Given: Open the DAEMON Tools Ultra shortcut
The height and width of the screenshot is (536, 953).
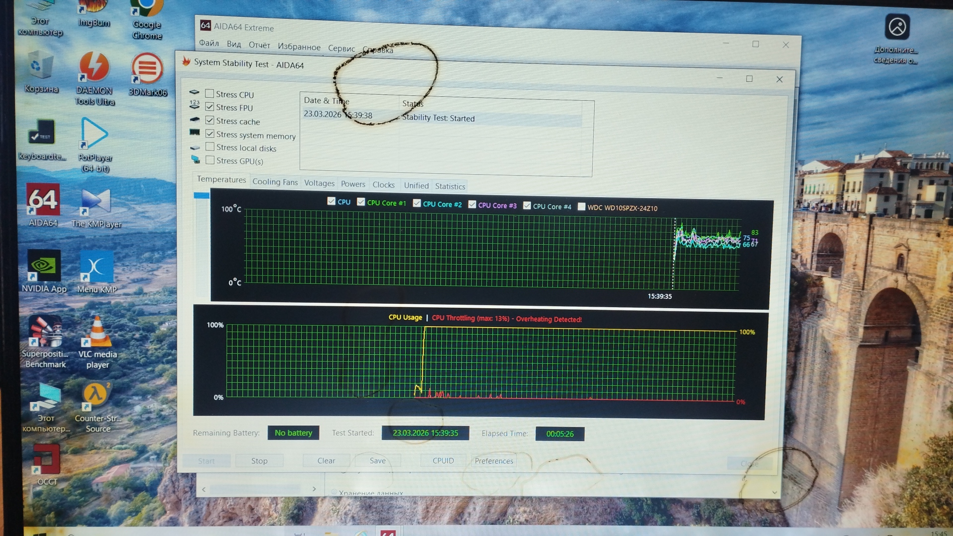Looking at the screenshot, I should [x=94, y=68].
